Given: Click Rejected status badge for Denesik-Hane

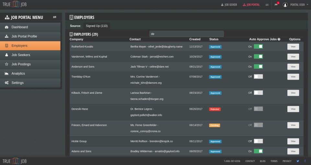Looking at the screenshot, I should point(215,109).
